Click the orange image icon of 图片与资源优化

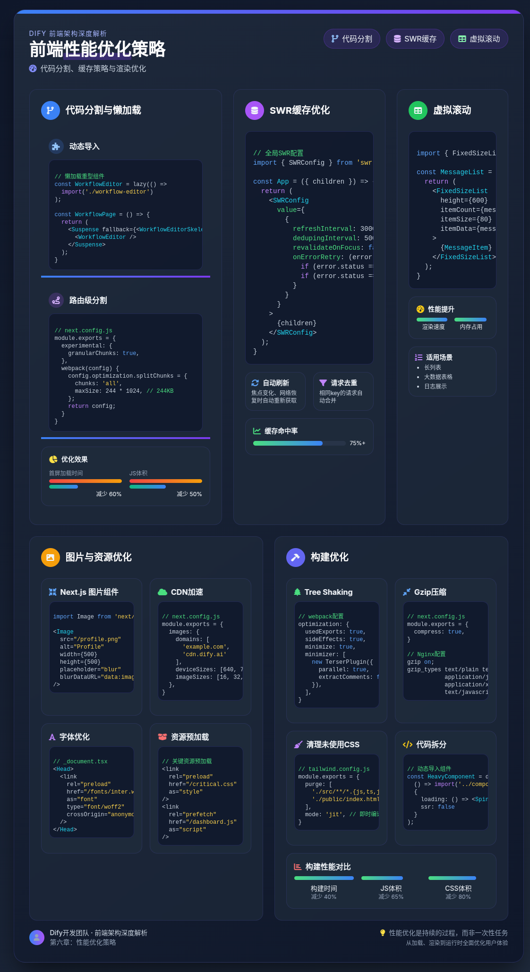click(51, 558)
